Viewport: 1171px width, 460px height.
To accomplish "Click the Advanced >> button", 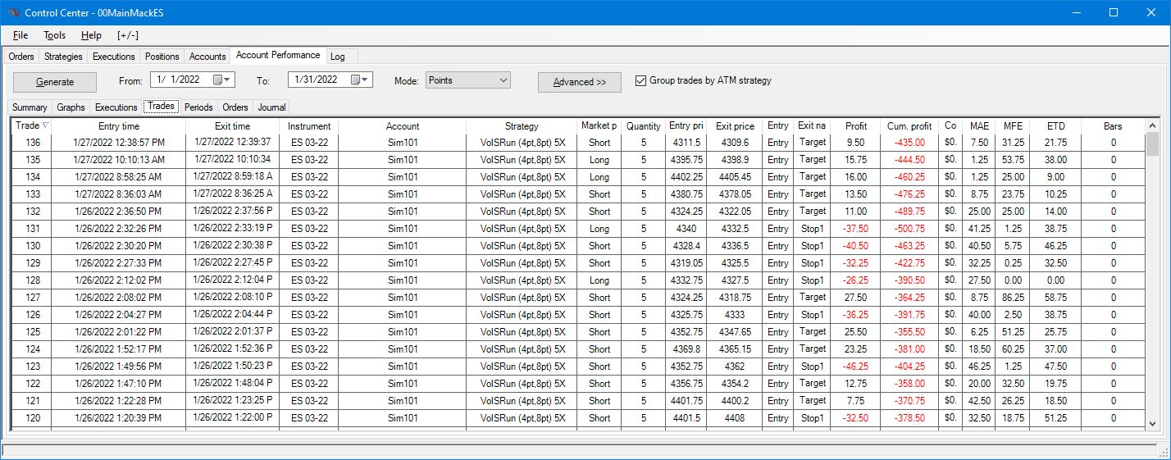I will (579, 82).
